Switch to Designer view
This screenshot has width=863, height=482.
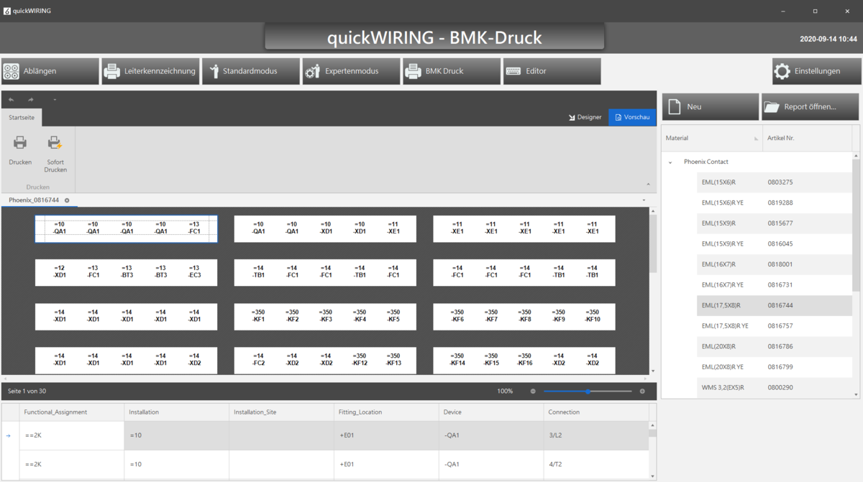[585, 117]
